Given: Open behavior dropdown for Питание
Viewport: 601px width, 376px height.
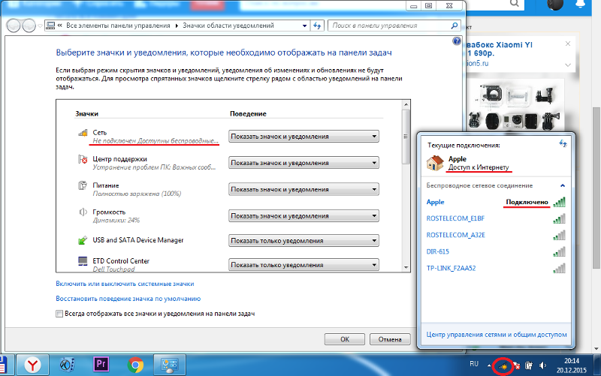Looking at the screenshot, I should point(304,190).
